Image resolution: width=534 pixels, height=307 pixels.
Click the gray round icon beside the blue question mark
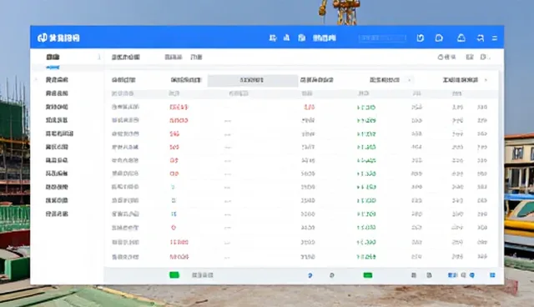[x=332, y=275]
